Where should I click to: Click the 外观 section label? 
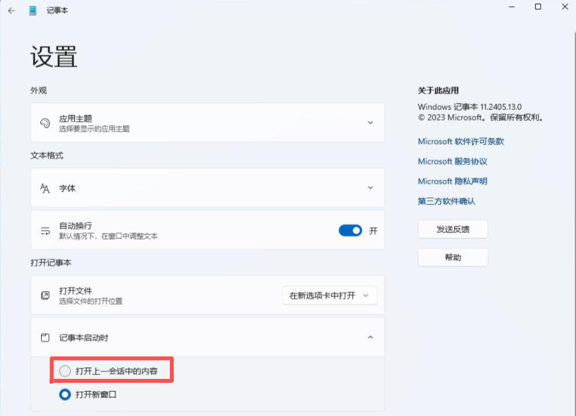(x=38, y=90)
